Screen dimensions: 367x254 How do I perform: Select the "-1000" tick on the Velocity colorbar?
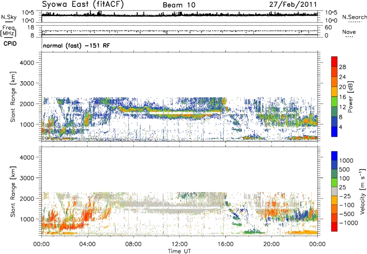(x=348, y=223)
